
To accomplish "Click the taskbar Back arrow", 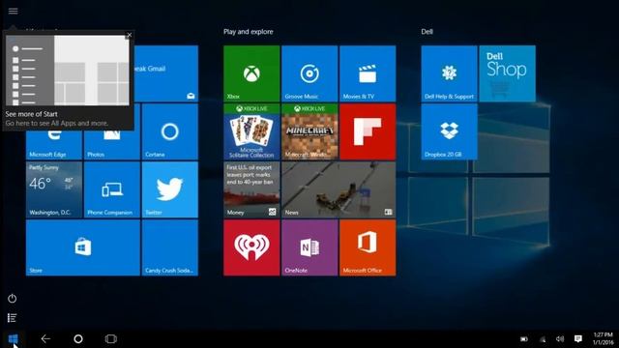I will (45, 339).
